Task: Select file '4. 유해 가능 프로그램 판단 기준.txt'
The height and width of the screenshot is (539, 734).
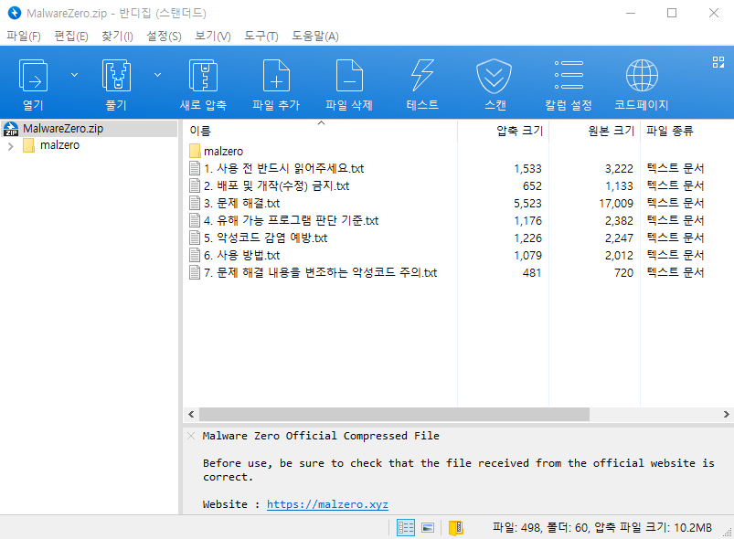Action: coord(283,220)
